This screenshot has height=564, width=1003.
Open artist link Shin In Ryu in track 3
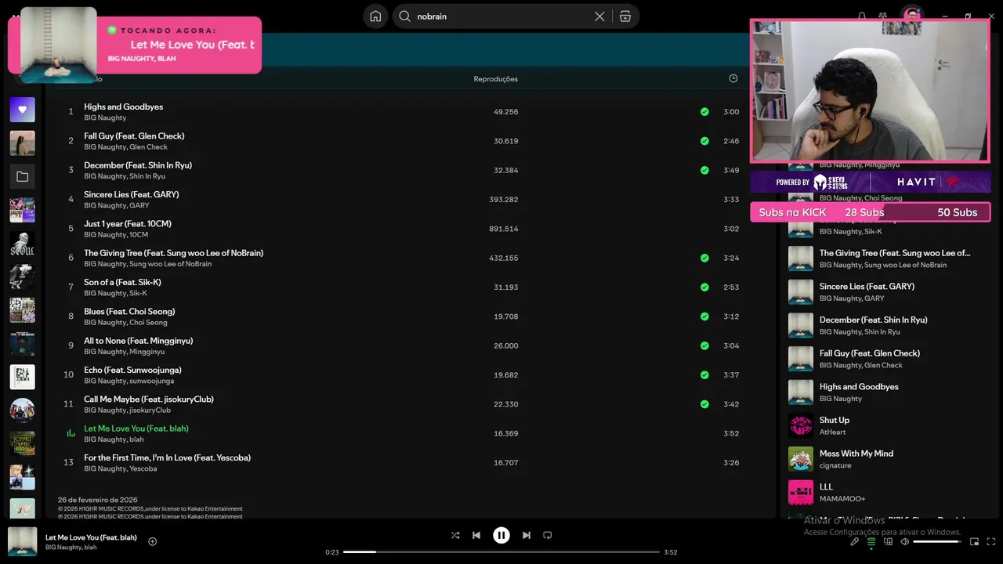tap(147, 176)
